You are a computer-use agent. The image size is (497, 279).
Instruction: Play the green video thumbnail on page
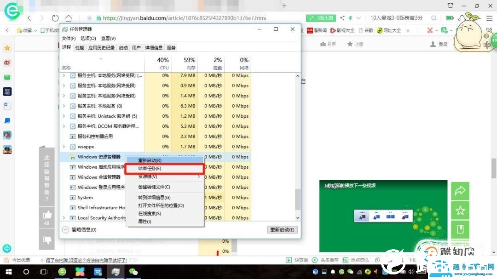click(x=383, y=216)
